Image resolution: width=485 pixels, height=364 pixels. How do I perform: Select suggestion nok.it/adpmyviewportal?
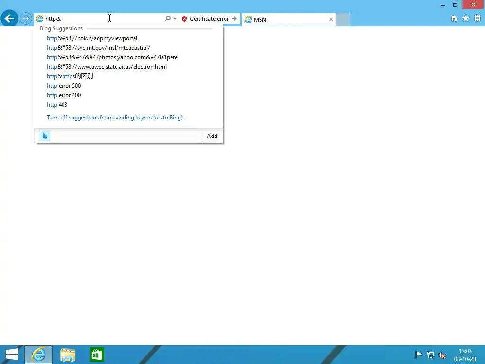128,38
